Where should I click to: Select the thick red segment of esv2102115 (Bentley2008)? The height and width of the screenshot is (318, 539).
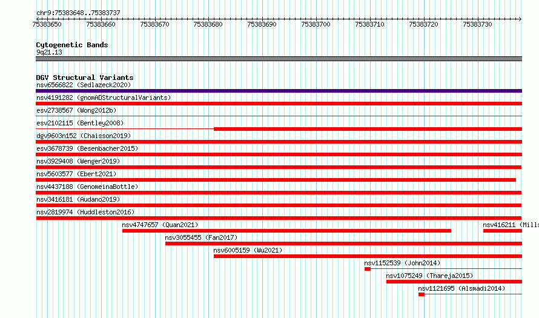click(x=368, y=129)
